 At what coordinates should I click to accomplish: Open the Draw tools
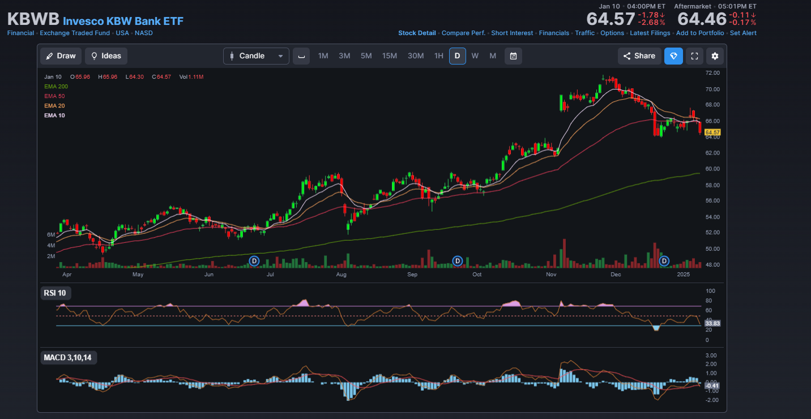61,56
